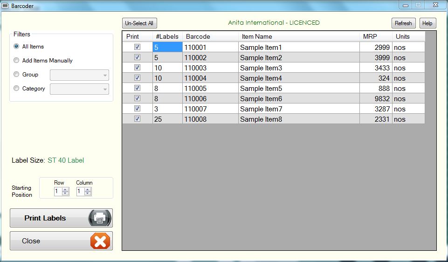Image resolution: width=448 pixels, height=262 pixels.
Task: Click barcode cell 110008
Action: (x=210, y=119)
